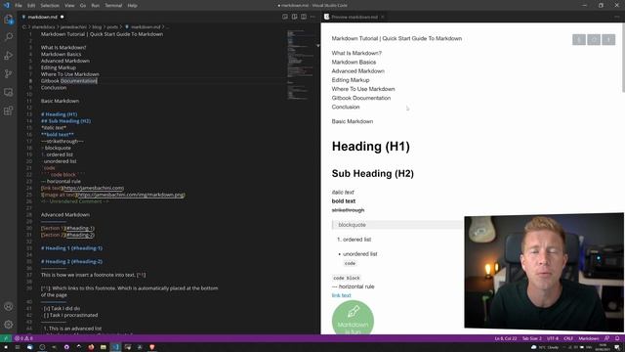
Task: Change the CRLF line ending in the status bar
Action: point(568,338)
